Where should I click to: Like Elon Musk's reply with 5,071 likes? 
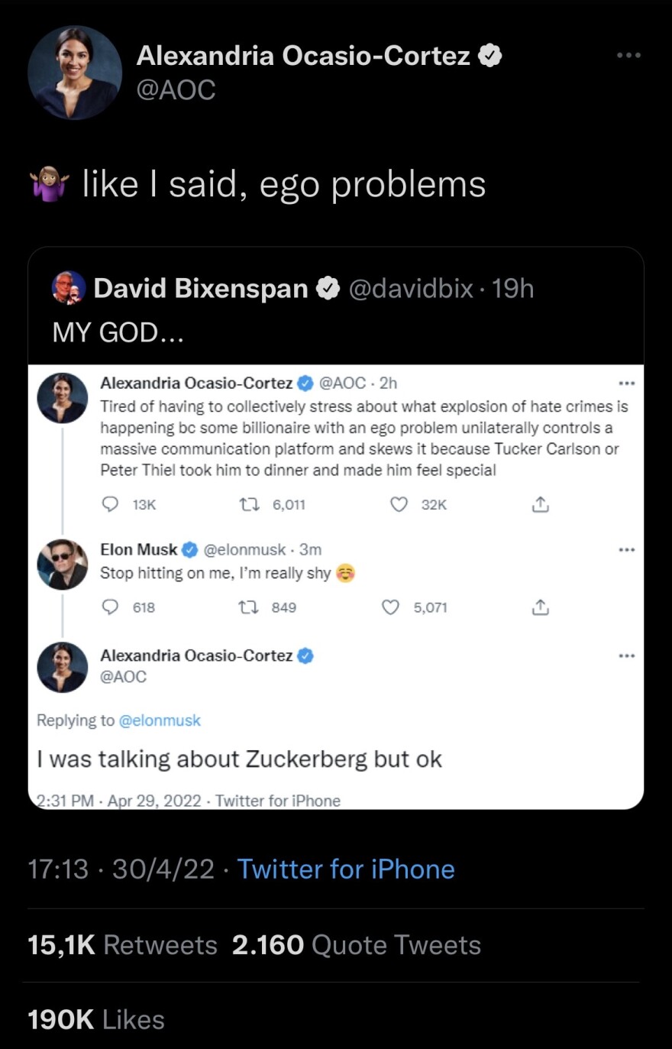(390, 607)
